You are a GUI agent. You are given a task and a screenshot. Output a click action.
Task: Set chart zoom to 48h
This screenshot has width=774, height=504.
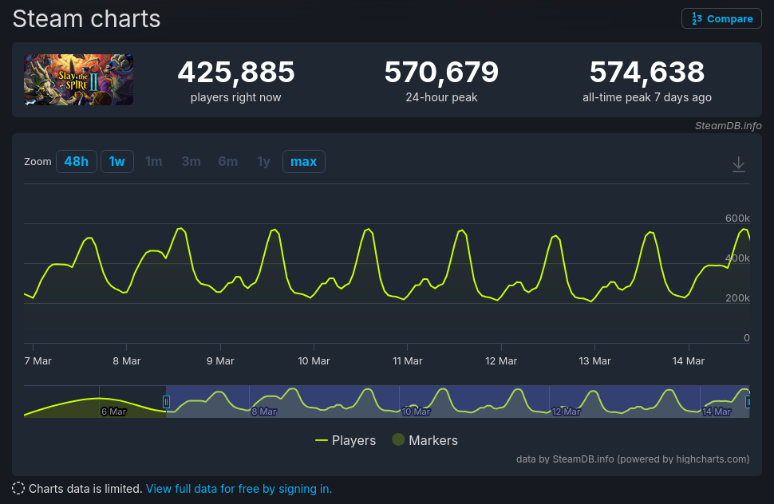click(x=77, y=161)
